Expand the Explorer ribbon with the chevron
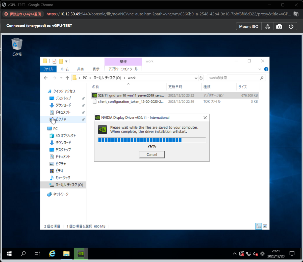This screenshot has width=303, height=262. [260, 69]
